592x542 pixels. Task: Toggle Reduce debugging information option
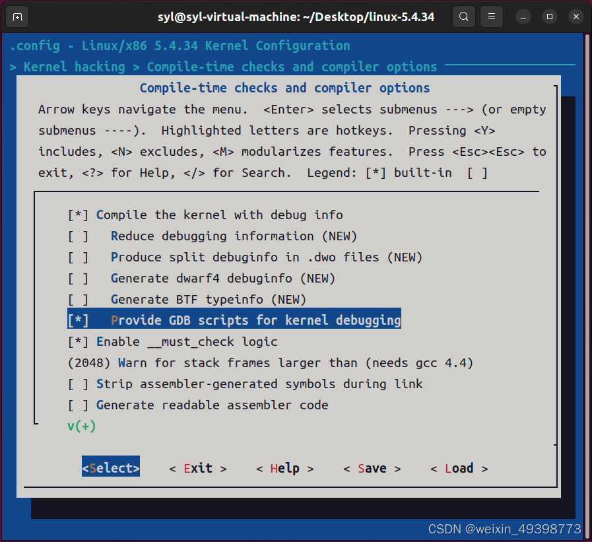pos(213,236)
